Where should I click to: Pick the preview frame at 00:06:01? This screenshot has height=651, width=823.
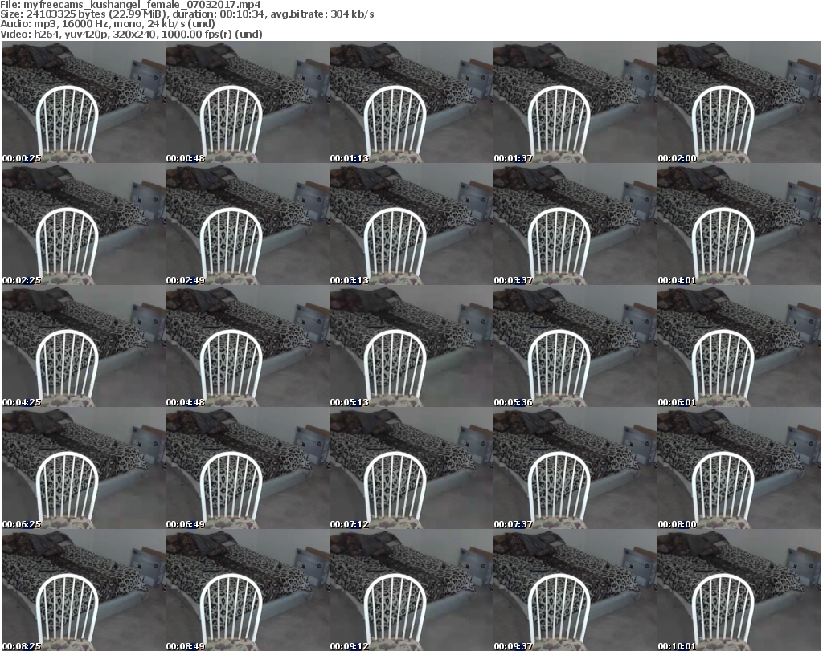(739, 347)
